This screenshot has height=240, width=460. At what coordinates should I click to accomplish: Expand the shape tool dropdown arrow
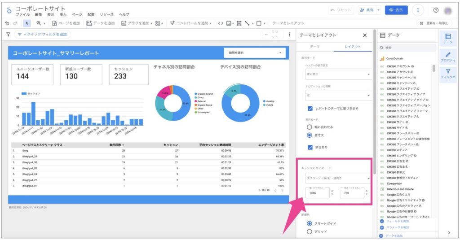tap(265, 23)
